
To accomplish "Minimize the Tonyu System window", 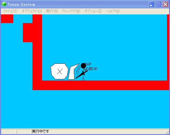I will 151,4.
